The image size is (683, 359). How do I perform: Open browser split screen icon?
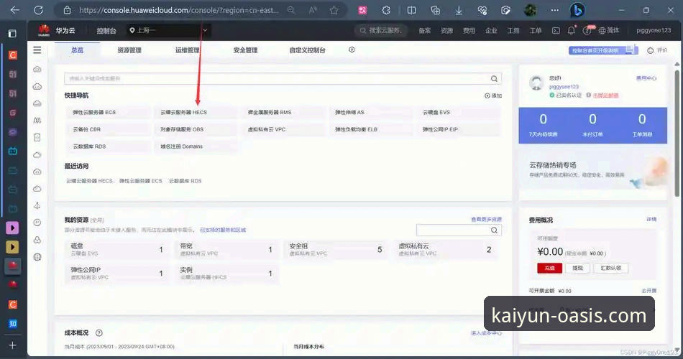point(411,10)
